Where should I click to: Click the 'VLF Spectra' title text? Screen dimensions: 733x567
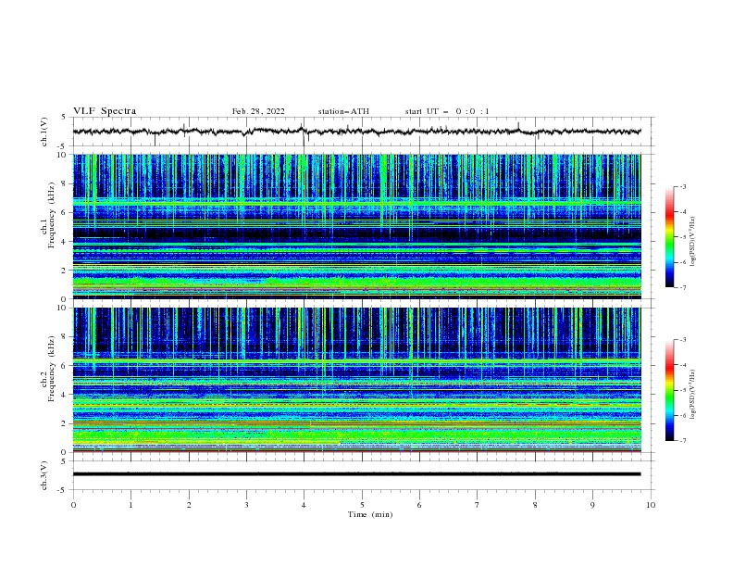pos(105,111)
